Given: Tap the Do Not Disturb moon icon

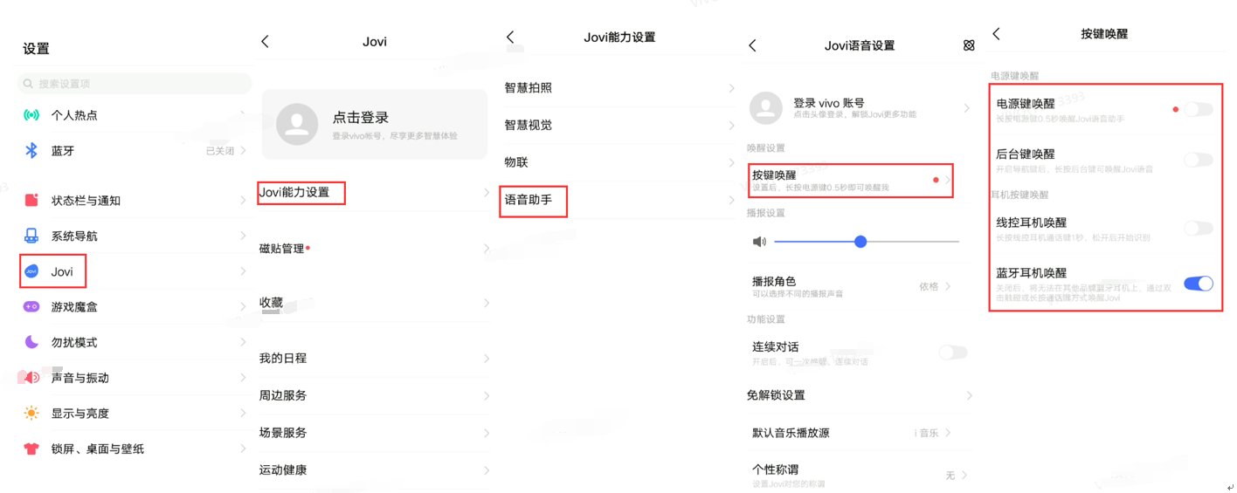Looking at the screenshot, I should 31,342.
